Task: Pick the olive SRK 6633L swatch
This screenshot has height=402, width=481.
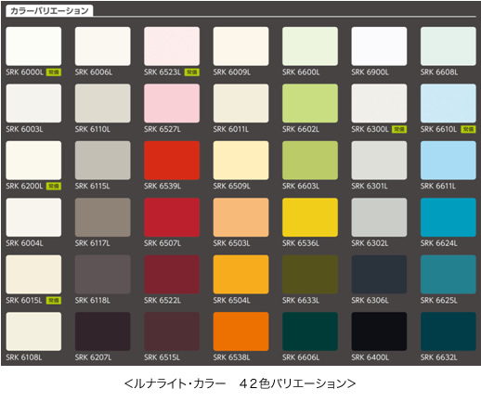Action: coord(310,274)
